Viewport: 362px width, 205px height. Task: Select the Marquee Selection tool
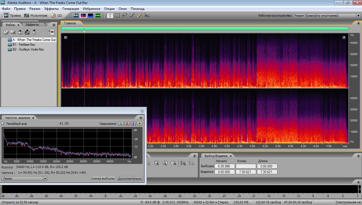coord(117,16)
